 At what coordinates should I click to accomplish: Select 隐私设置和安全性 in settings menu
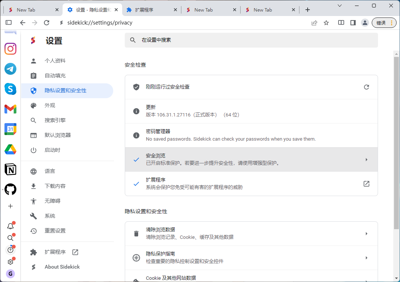coord(67,91)
